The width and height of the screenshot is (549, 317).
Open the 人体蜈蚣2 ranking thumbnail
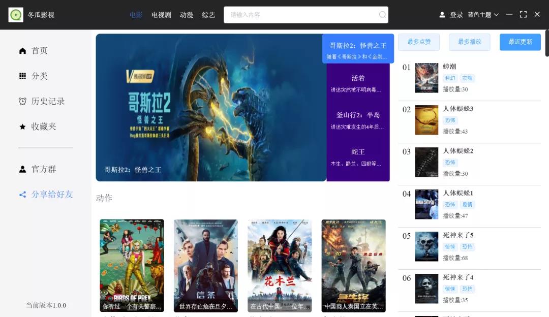tap(426, 162)
